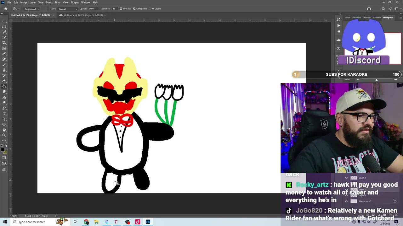The height and width of the screenshot is (226, 403).
Task: Select the Move tool
Action: point(4,21)
